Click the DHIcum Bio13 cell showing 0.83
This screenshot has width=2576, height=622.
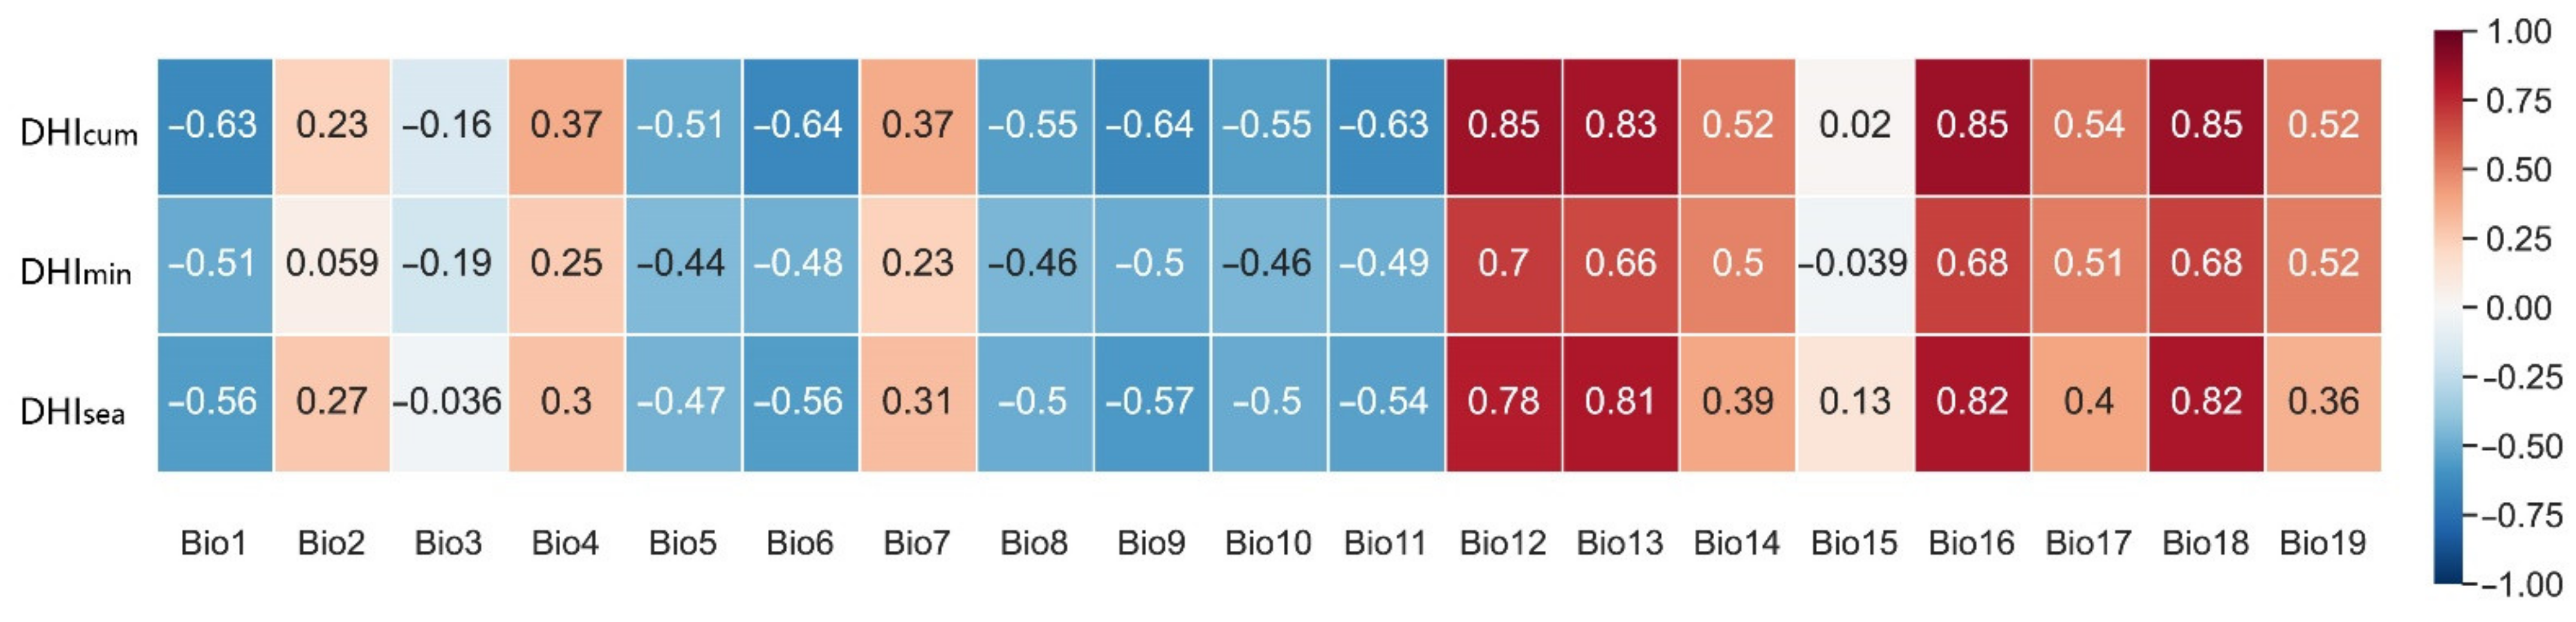coord(1620,126)
